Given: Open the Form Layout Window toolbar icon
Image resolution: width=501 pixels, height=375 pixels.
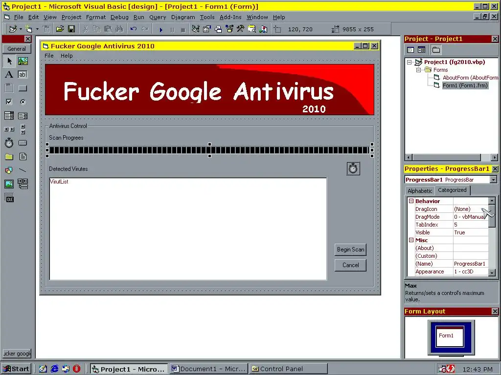Looking at the screenshot, I should point(218,29).
